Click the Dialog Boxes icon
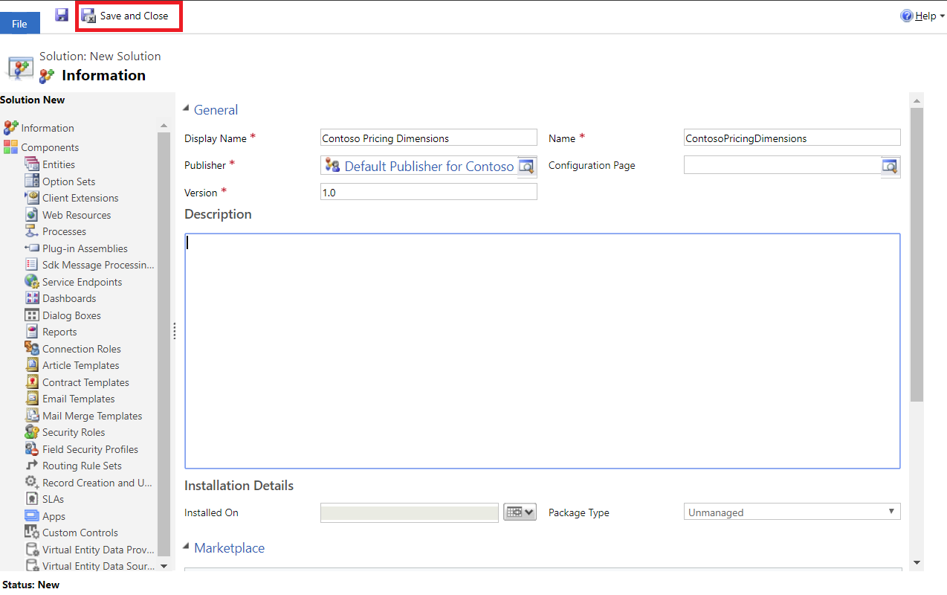Viewport: 947px width, 595px height. point(32,315)
